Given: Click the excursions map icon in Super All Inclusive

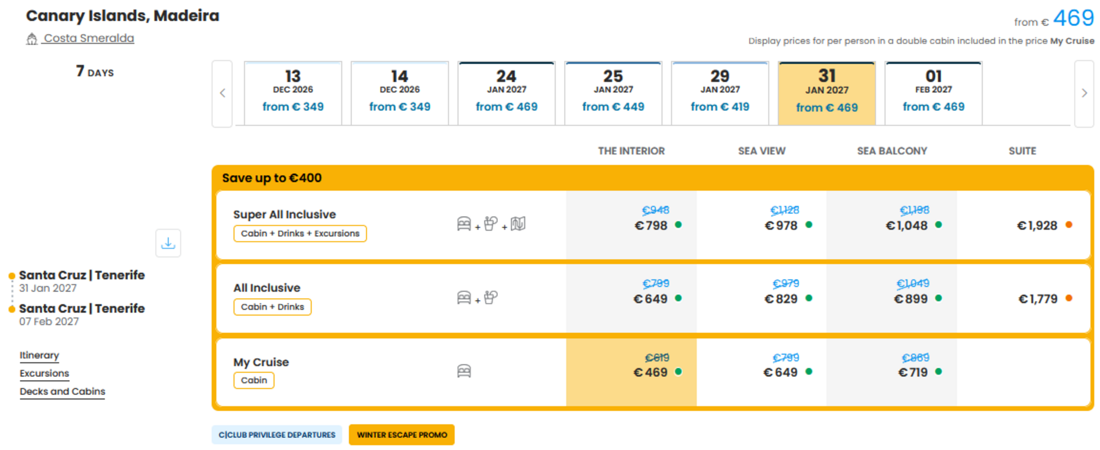Looking at the screenshot, I should (518, 224).
